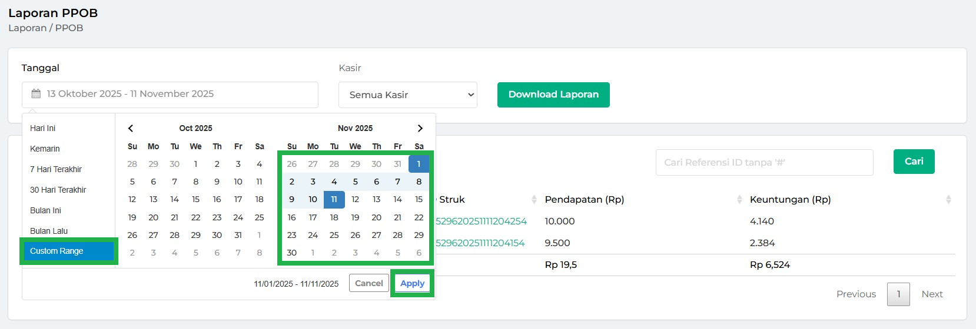
Task: Choose 30 Hari Terakhir range
Action: click(x=58, y=190)
